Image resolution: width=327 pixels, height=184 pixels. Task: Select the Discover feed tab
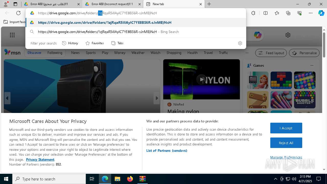[x=34, y=53]
